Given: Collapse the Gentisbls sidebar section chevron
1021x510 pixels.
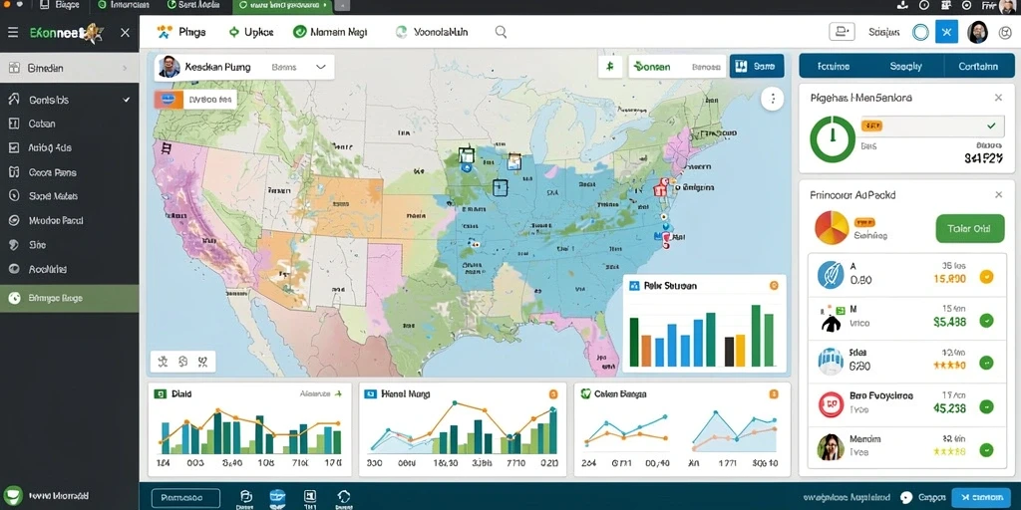Looking at the screenshot, I should pos(127,101).
